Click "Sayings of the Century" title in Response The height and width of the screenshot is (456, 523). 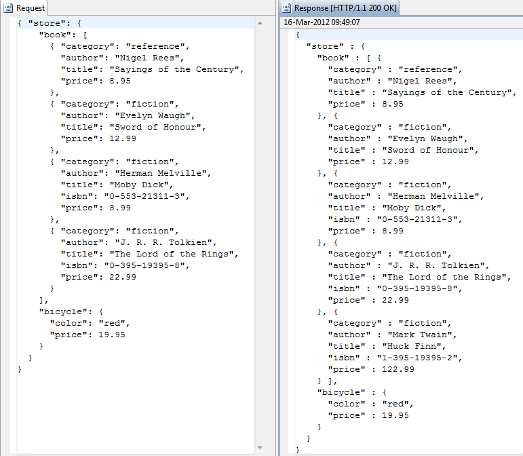point(423,92)
